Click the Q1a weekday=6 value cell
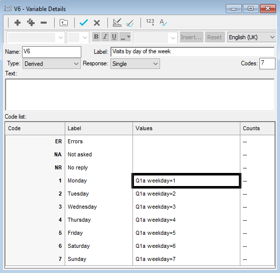Image resolution: width=280 pixels, height=273 pixels. (x=187, y=246)
